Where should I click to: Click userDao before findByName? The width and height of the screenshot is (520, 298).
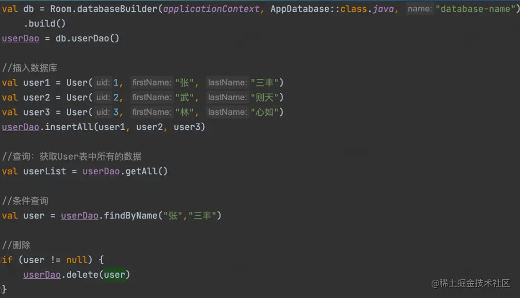coord(80,216)
